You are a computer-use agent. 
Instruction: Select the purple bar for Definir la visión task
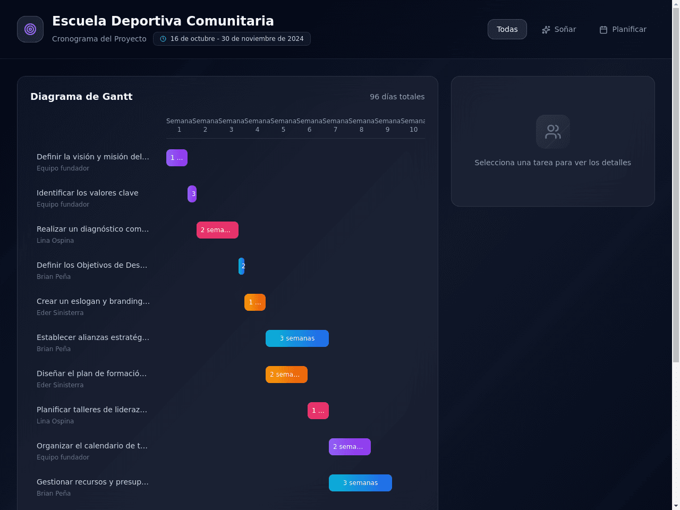(x=177, y=158)
